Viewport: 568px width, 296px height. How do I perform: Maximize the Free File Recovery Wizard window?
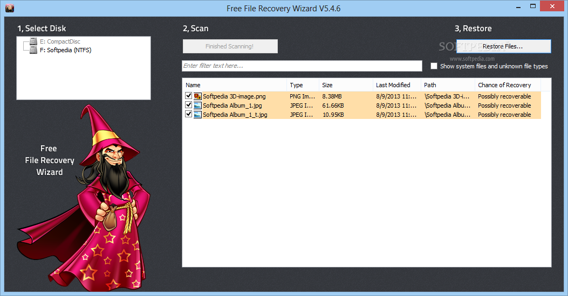(x=533, y=6)
